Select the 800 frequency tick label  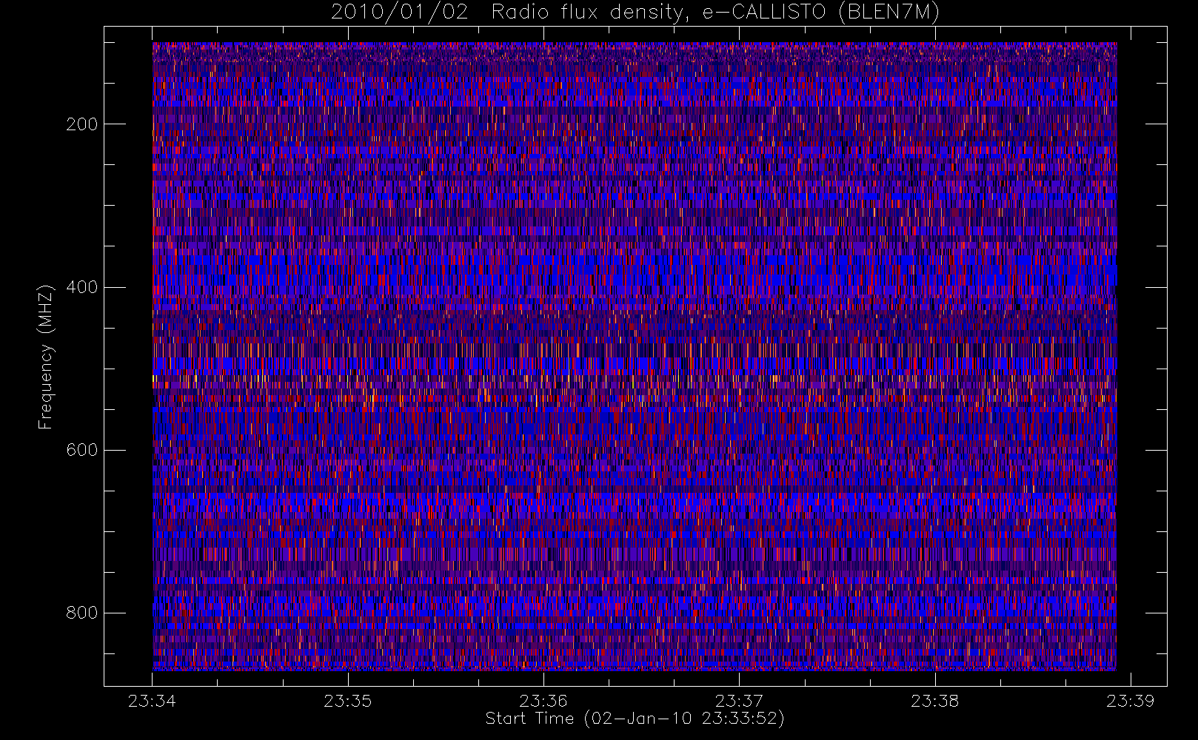coord(82,613)
